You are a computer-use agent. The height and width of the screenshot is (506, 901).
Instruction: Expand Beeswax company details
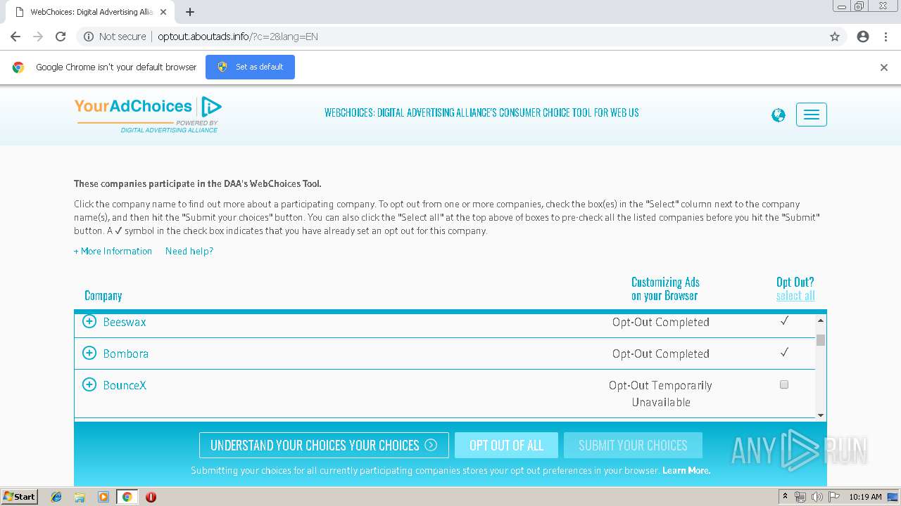[x=89, y=321]
